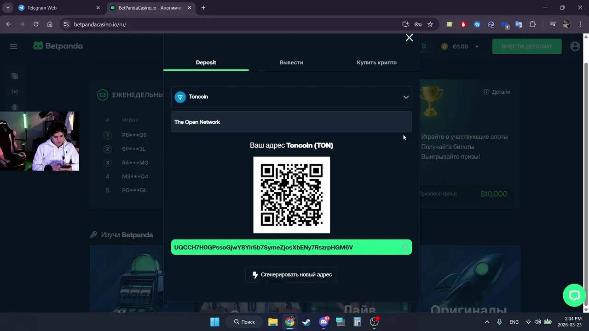This screenshot has height=331, width=589.
Task: Open the media control icon
Action: tap(553, 24)
